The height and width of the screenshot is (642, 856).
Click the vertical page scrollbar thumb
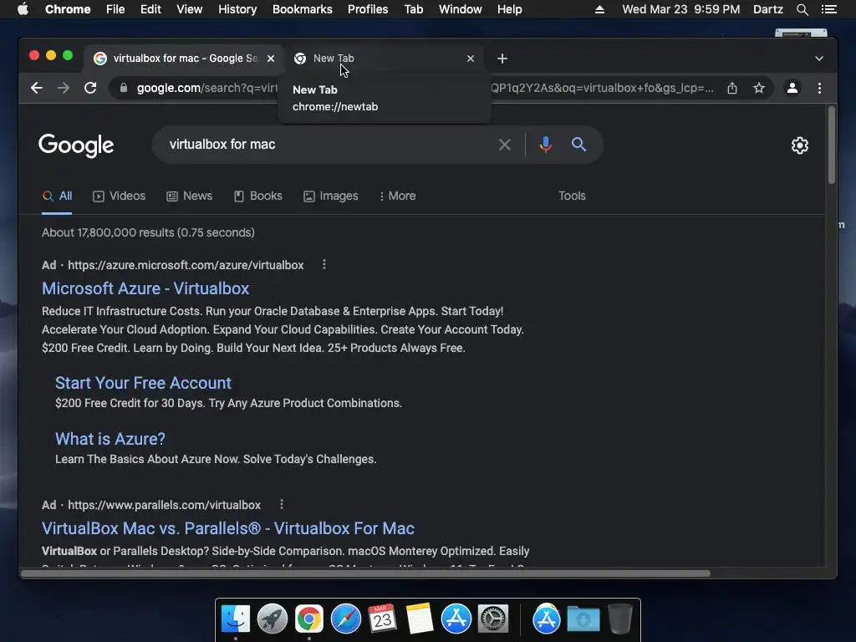point(832,145)
